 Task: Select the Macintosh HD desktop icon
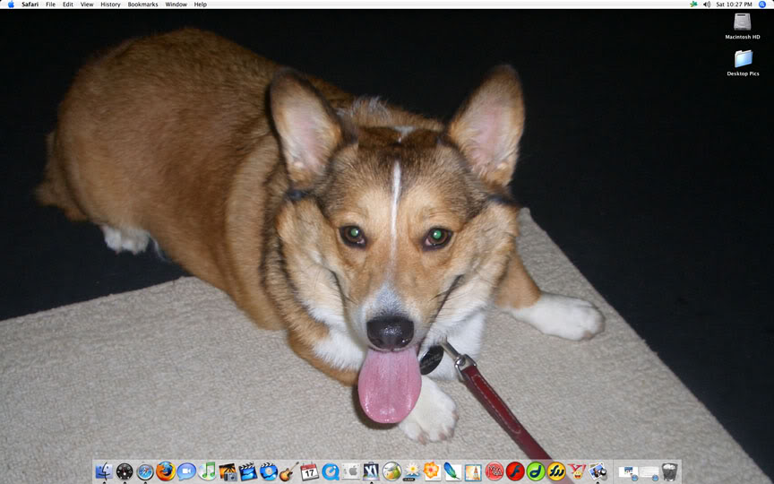[742, 26]
